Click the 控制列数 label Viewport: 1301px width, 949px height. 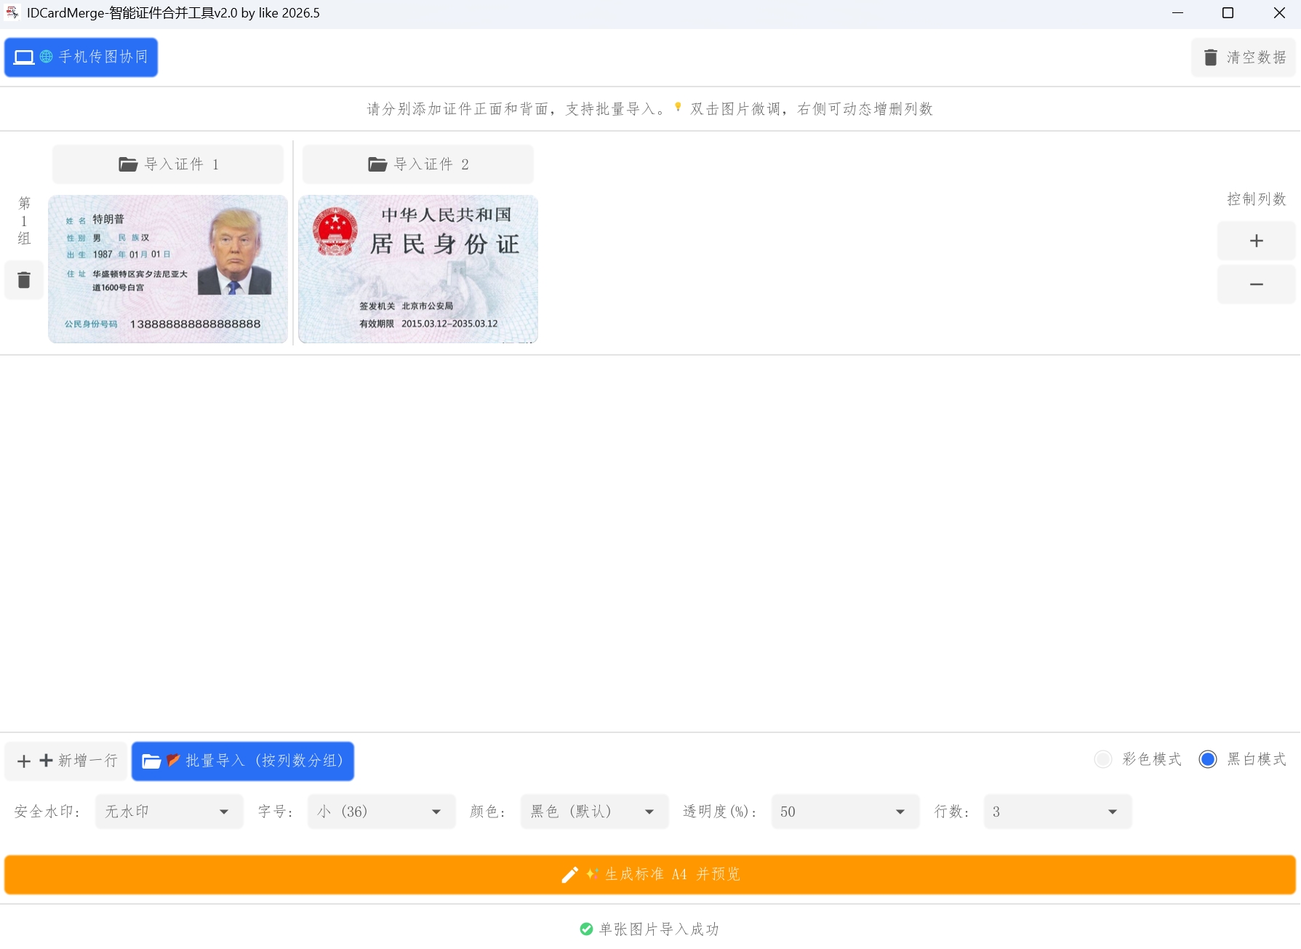click(1257, 199)
